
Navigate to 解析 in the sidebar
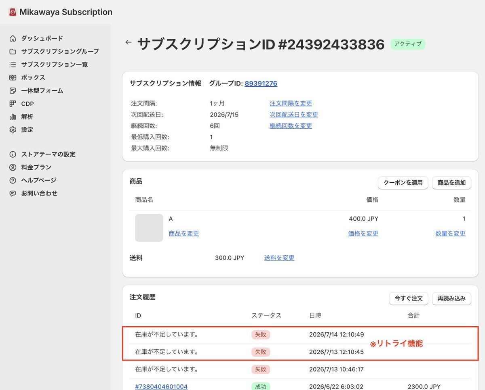click(x=27, y=117)
